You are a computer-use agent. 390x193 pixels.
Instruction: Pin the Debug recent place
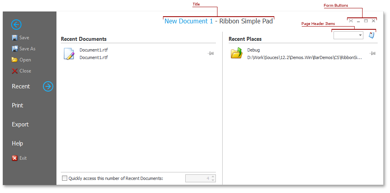pyautogui.click(x=373, y=54)
